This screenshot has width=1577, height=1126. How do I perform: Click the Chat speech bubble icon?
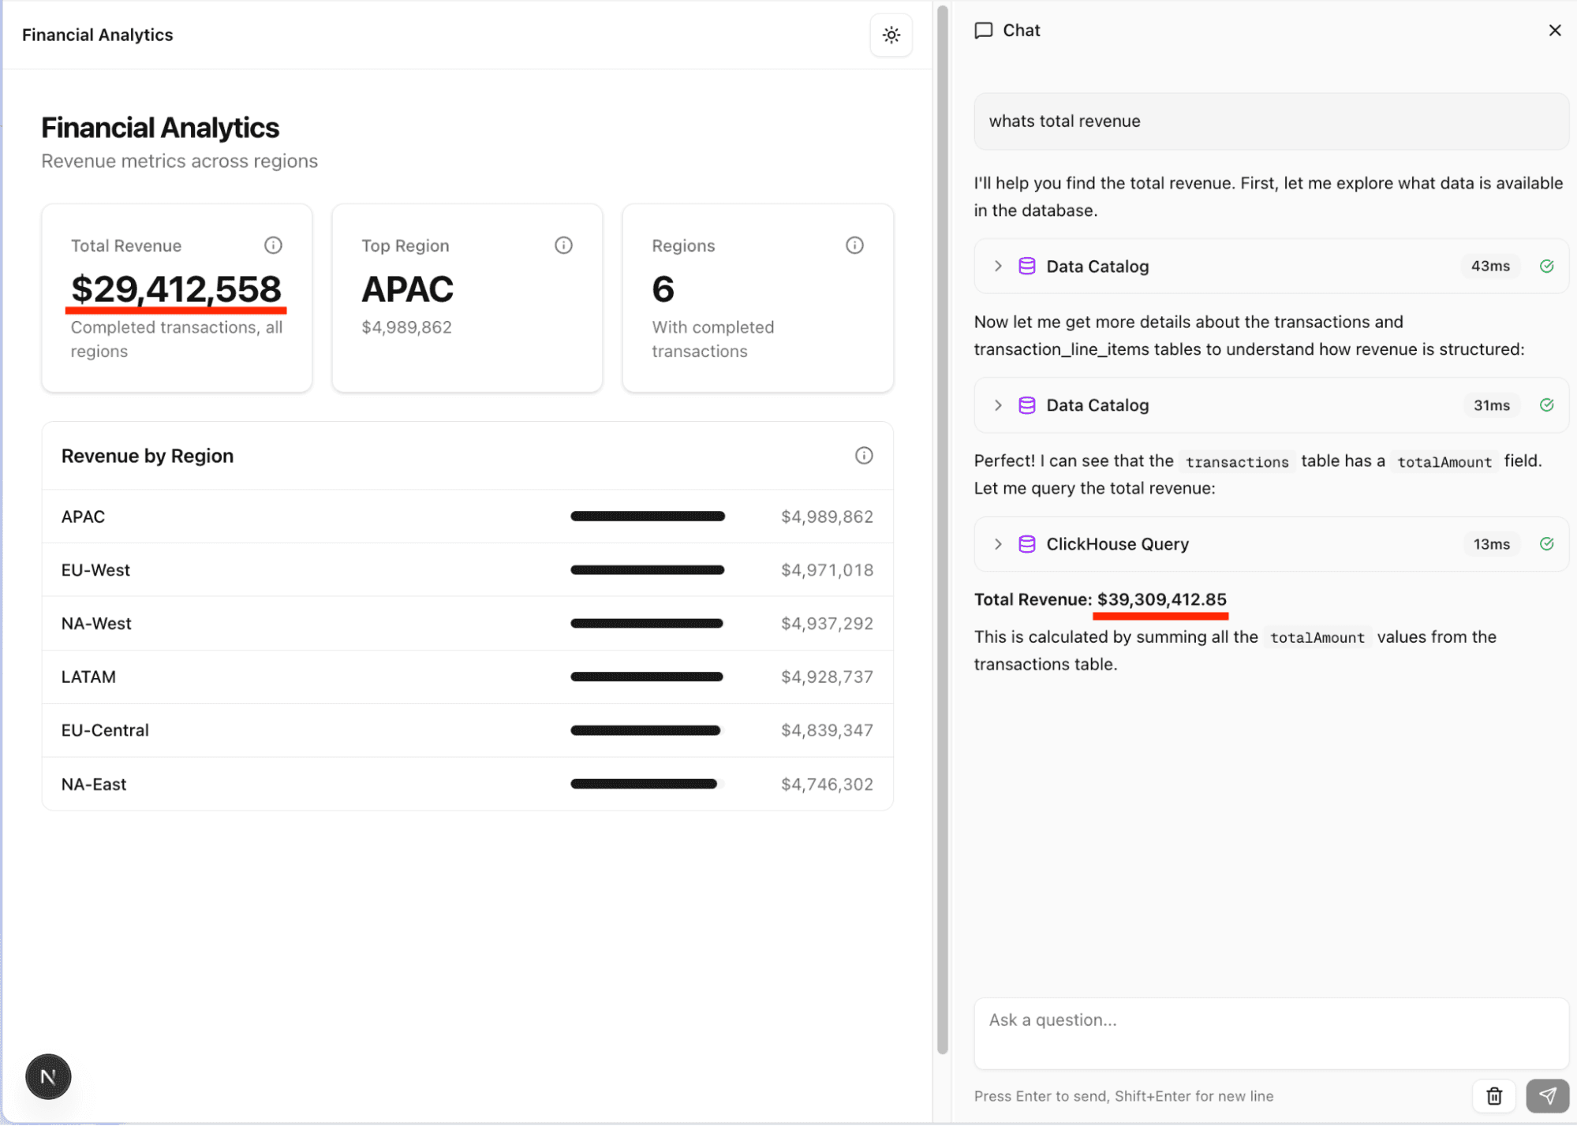[x=983, y=30]
